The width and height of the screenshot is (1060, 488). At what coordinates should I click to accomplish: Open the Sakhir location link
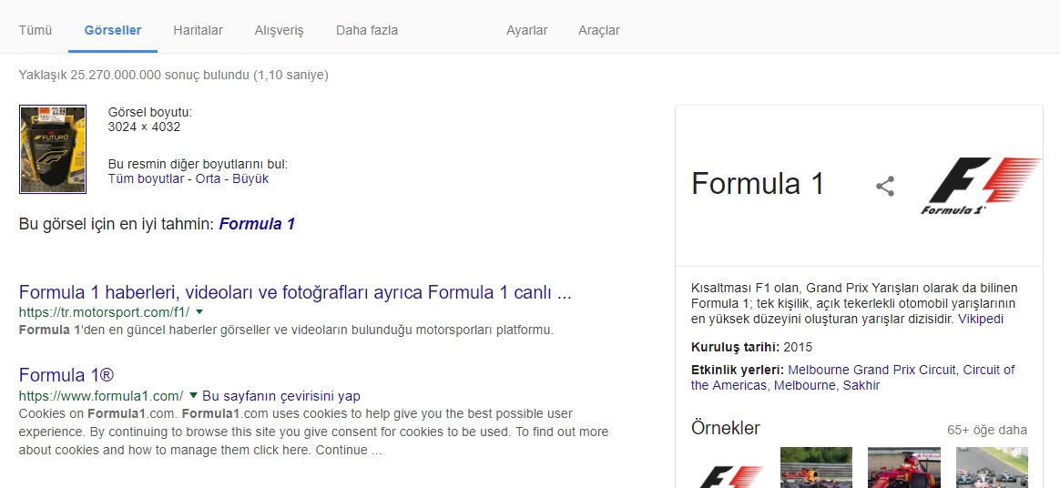(861, 385)
